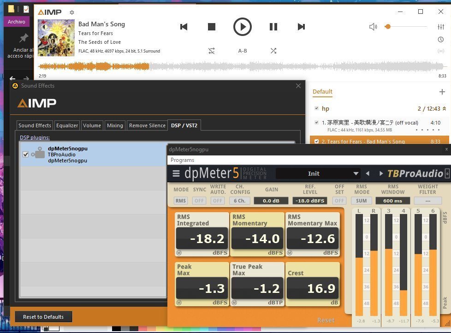Screen dimensions: 451x333
Task: Open the Programs menu in dpMeter5nogpu
Action: pos(182,160)
